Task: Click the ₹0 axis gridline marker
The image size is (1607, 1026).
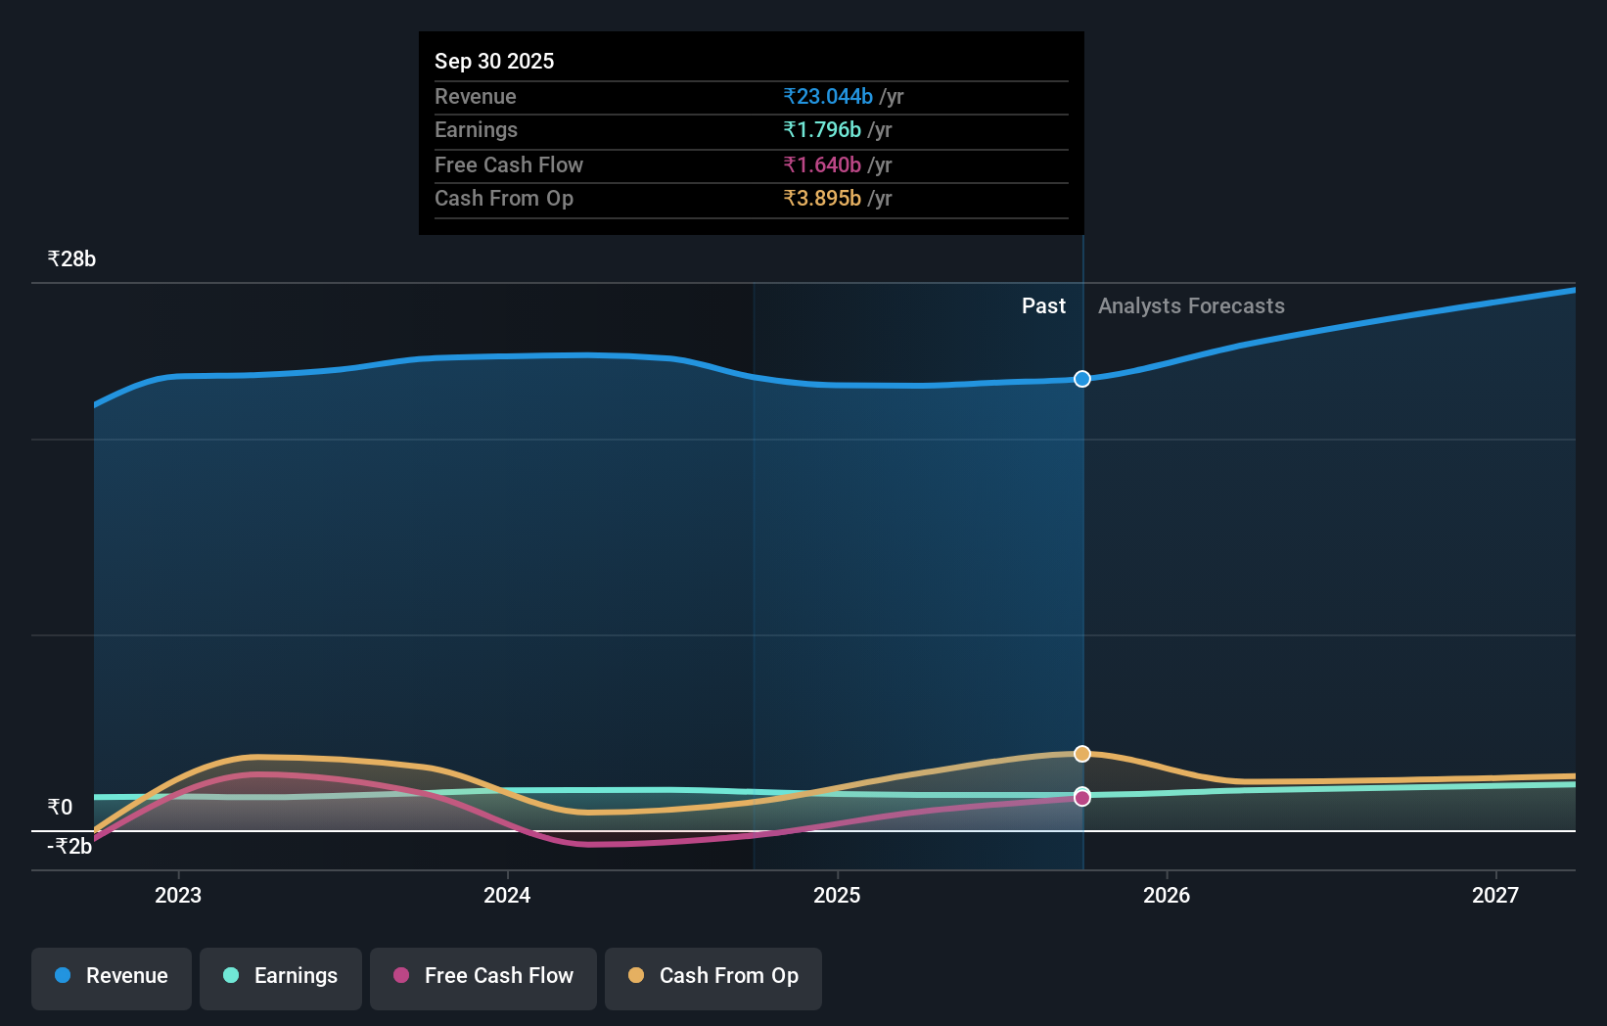Action: [60, 807]
